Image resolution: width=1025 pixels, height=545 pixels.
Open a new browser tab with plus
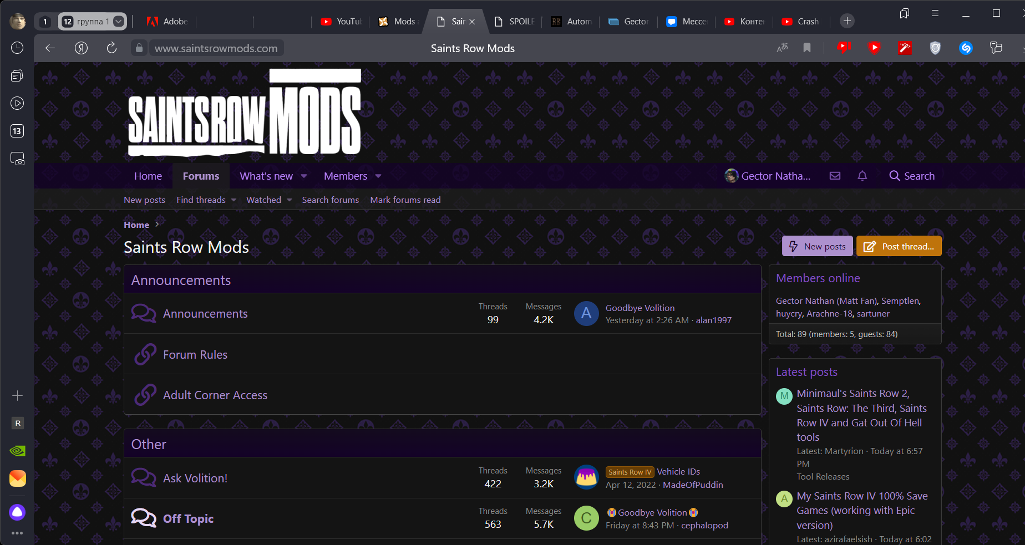(847, 21)
